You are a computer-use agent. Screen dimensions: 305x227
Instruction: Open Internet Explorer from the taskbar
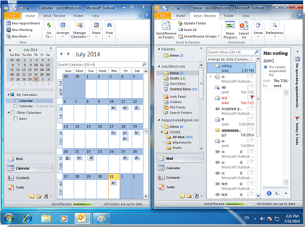tap(28, 218)
